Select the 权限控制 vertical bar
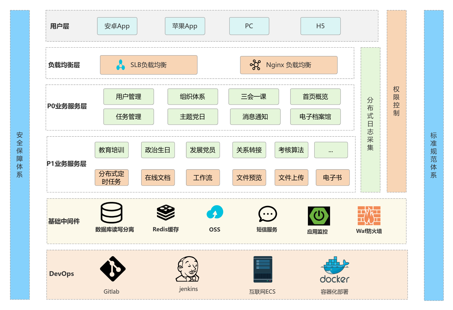The image size is (453, 310). [397, 101]
